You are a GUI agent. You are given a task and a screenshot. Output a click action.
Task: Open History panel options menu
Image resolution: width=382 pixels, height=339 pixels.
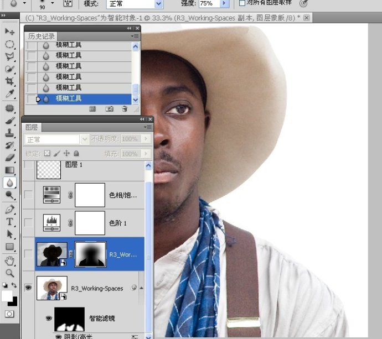pos(135,36)
